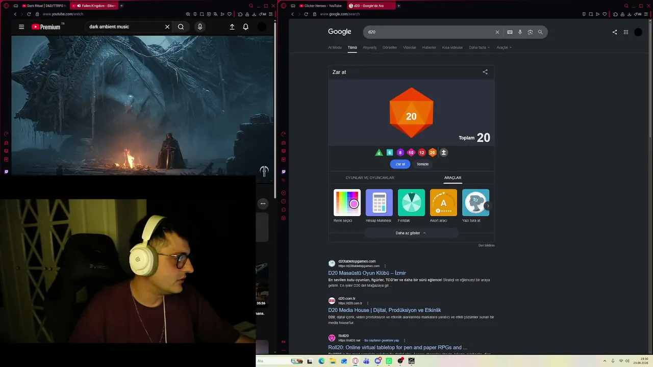Open the YouTube upload/create button
The image size is (653, 367).
coord(232,27)
